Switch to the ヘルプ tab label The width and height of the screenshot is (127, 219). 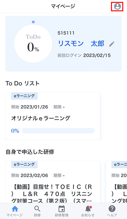pyautogui.click(x=112, y=215)
